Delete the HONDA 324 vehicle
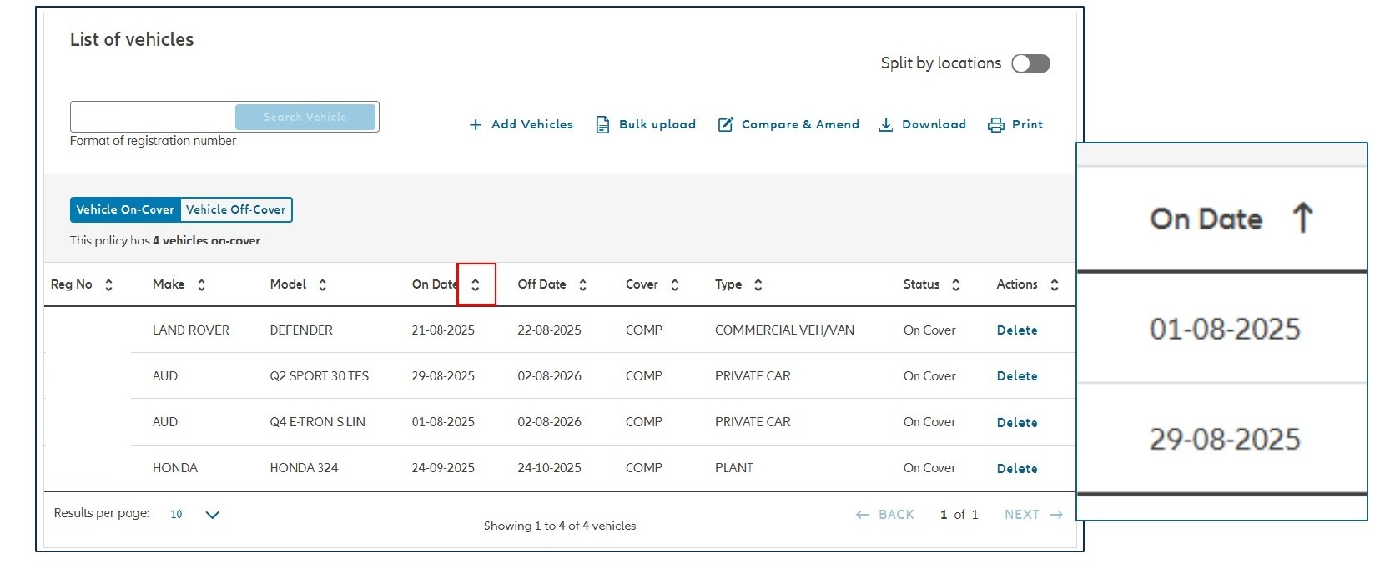The width and height of the screenshot is (1380, 574). [x=1017, y=469]
